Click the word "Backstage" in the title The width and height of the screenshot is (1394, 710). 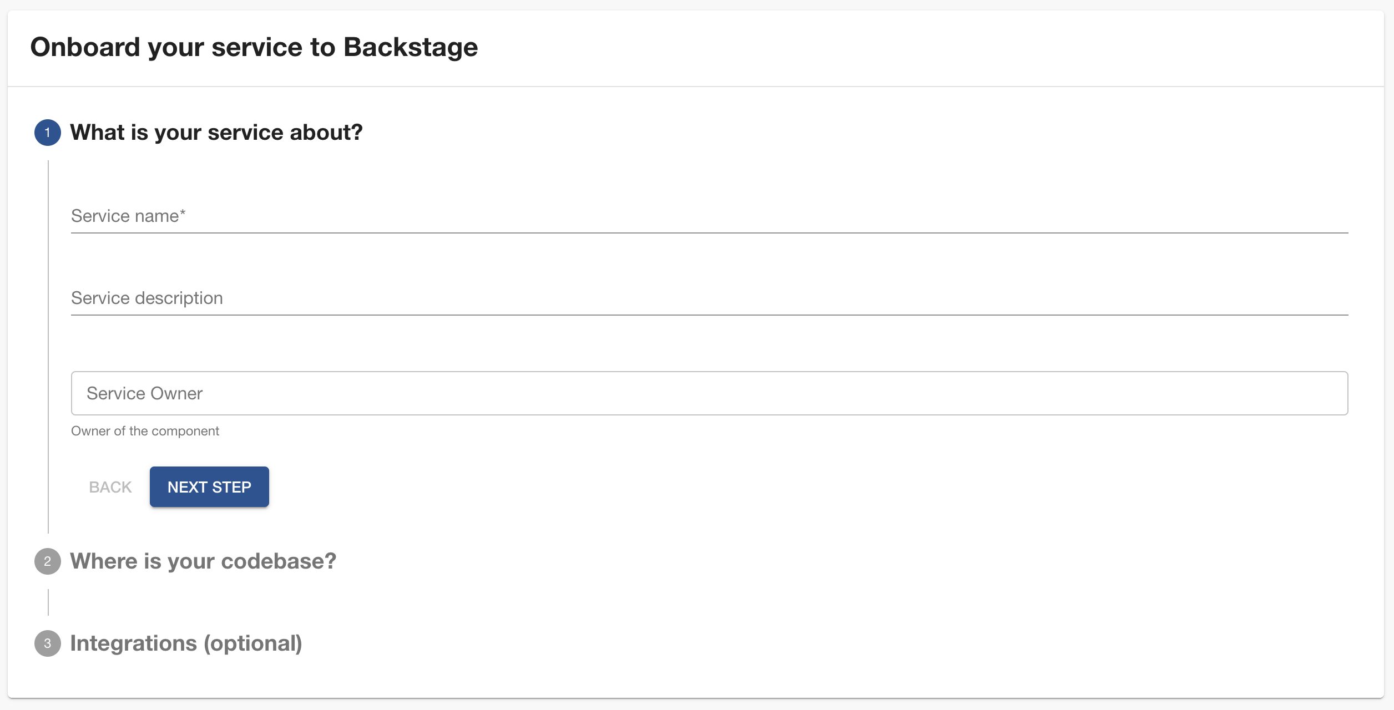[411, 47]
